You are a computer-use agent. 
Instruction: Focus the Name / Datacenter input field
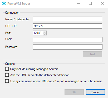click(x=67, y=19)
